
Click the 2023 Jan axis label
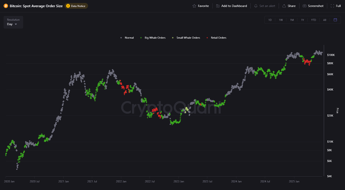click(x=179, y=181)
